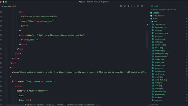The height and width of the screenshot is (106, 188).
Task: Click the edge.png file icon
Action: 153,30
